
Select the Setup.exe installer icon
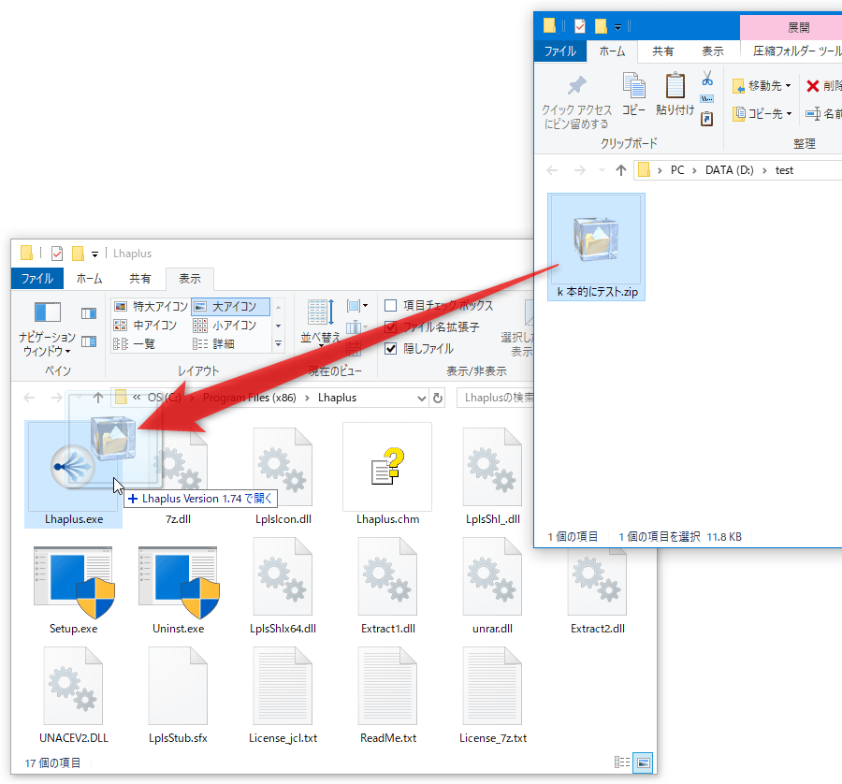(x=74, y=583)
